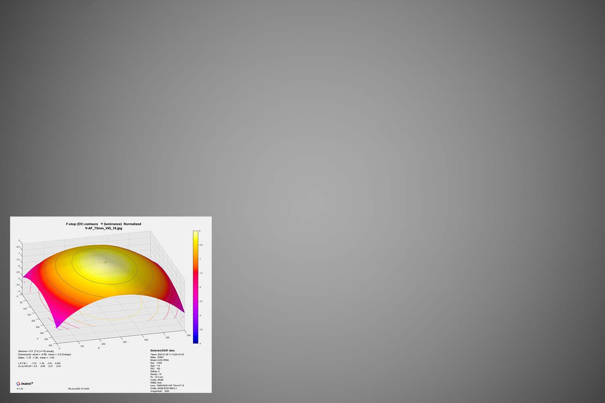Click the 'Taken:' date EXIF line

point(167,354)
